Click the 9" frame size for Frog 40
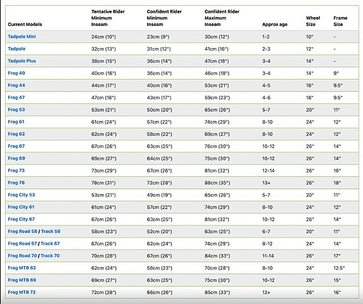 click(x=336, y=73)
